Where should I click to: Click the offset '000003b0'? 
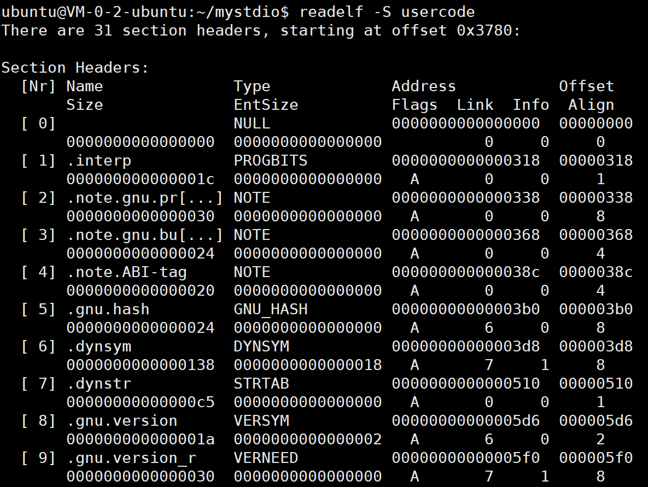[x=596, y=309]
